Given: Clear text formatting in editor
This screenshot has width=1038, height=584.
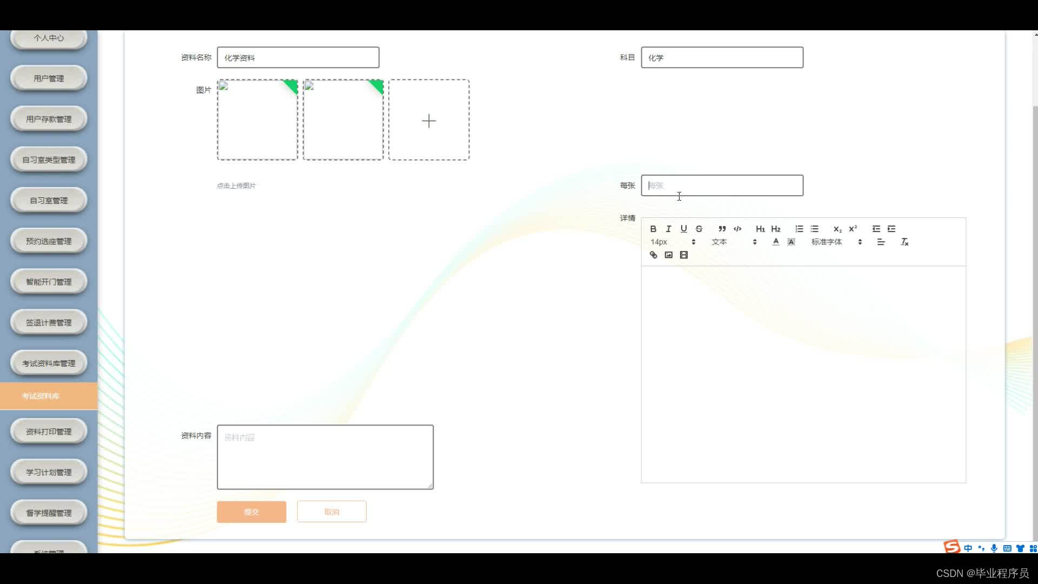Looking at the screenshot, I should pos(904,242).
